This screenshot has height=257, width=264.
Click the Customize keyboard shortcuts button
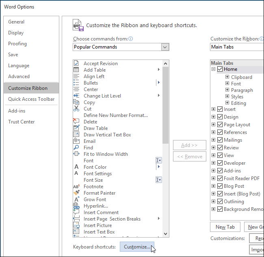click(x=137, y=247)
